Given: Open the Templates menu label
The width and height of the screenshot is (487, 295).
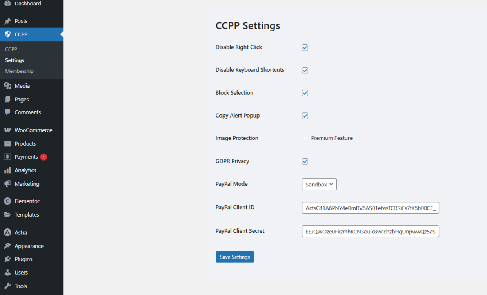Looking at the screenshot, I should coord(27,215).
